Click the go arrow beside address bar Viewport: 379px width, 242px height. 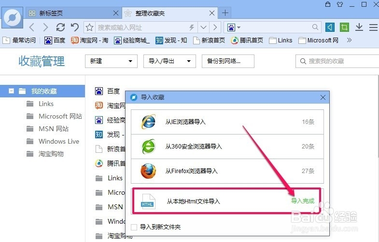[x=215, y=27]
